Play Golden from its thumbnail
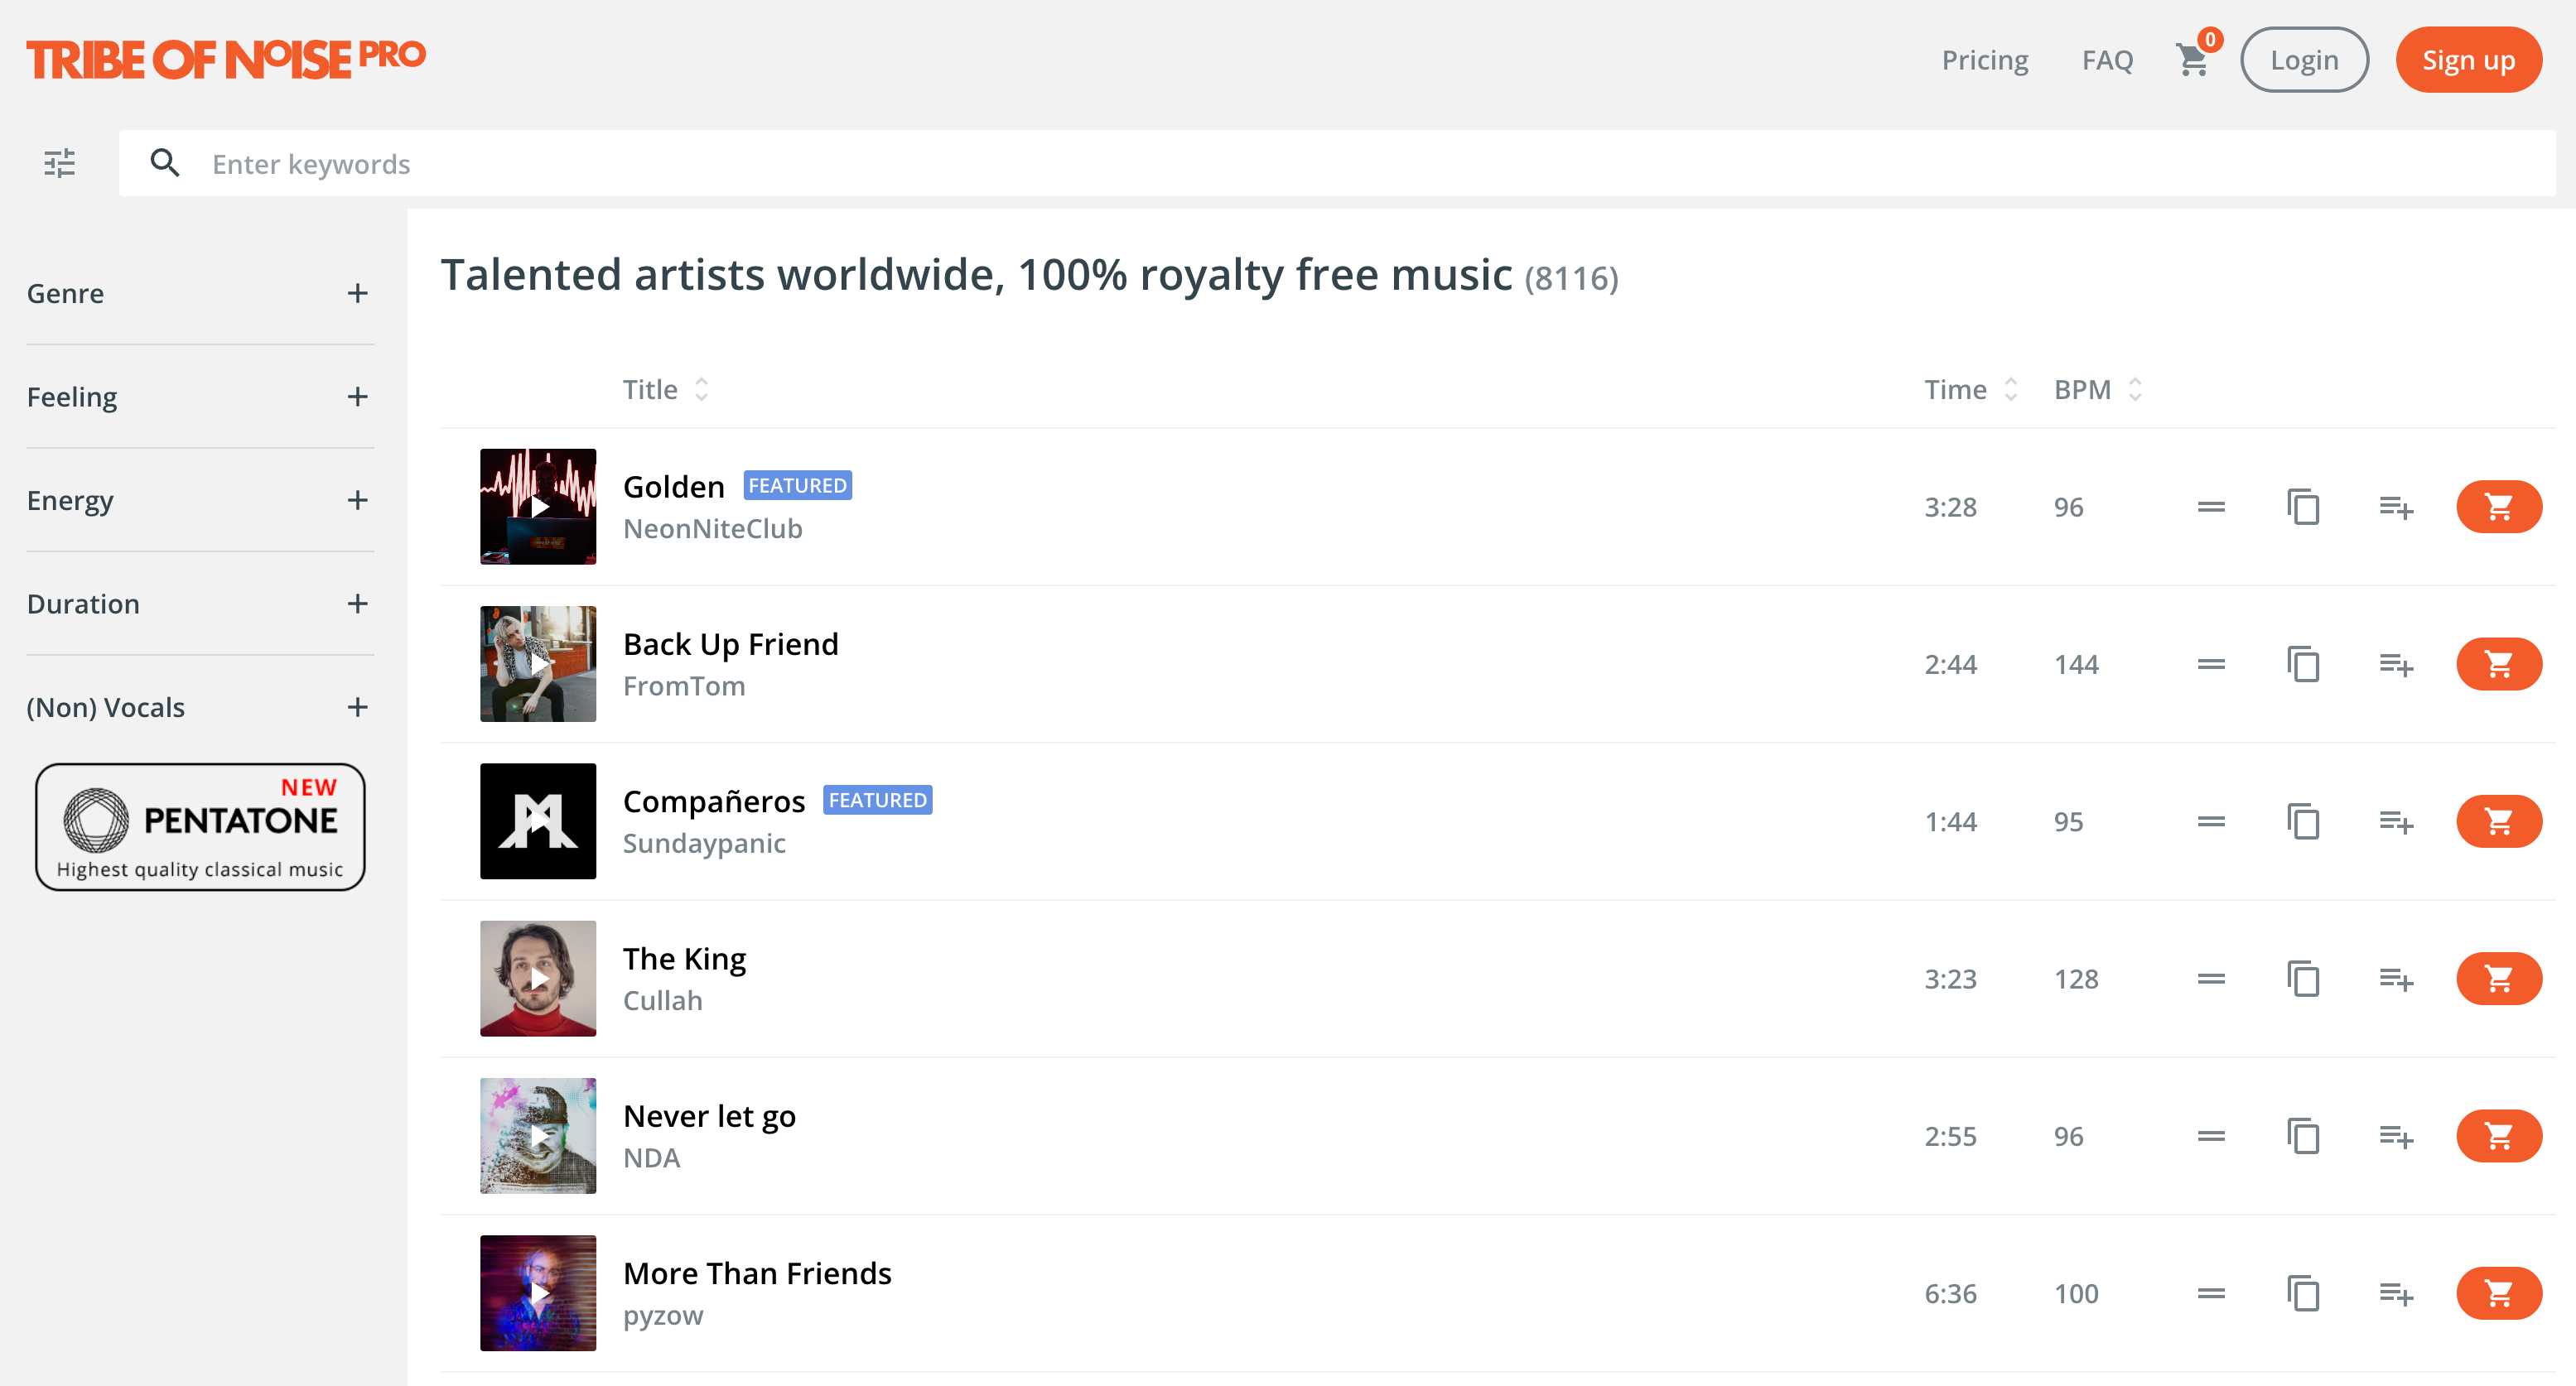The width and height of the screenshot is (2576, 1386). pos(538,507)
